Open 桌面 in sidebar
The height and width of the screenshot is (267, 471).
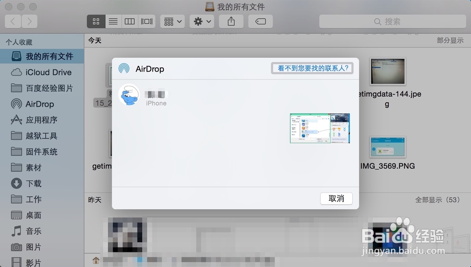42,215
